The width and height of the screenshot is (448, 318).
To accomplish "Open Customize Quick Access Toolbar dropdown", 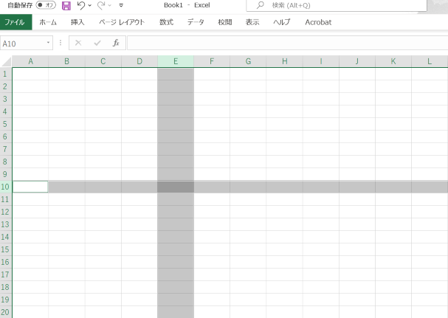I will tap(120, 6).
